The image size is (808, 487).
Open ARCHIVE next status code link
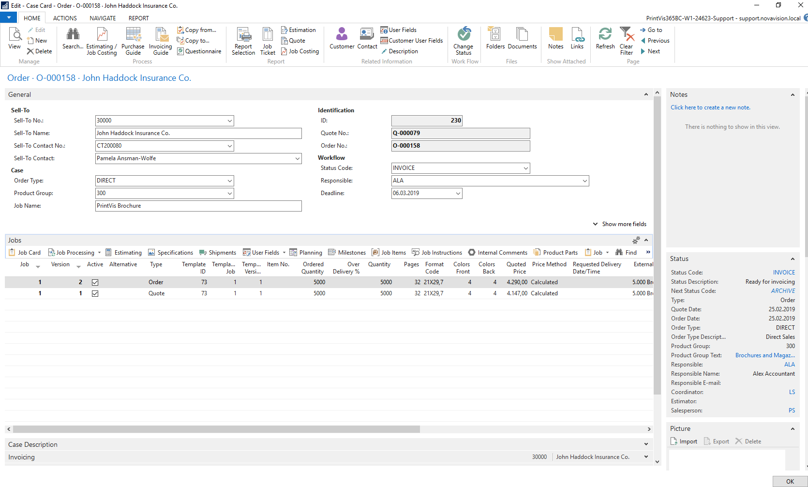783,291
